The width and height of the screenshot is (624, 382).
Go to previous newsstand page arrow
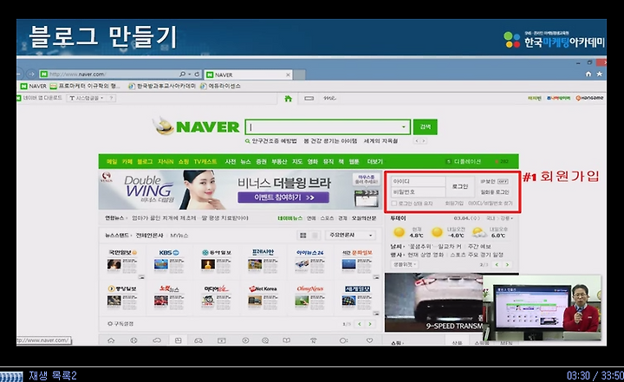click(x=360, y=324)
